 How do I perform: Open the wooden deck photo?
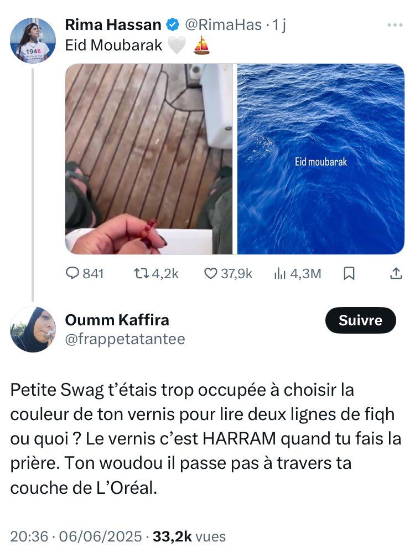(149, 159)
